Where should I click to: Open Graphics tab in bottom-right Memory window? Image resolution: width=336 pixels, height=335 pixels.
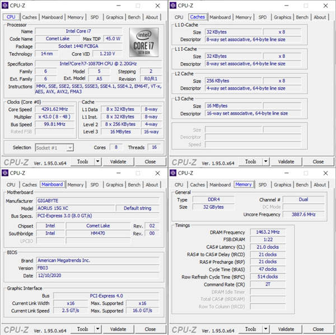click(x=282, y=185)
